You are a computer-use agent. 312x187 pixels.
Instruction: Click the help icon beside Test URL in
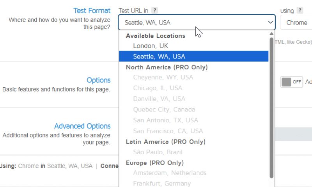coord(155,11)
